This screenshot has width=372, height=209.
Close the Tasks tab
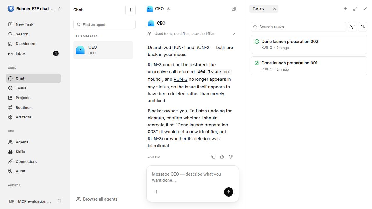click(x=275, y=9)
